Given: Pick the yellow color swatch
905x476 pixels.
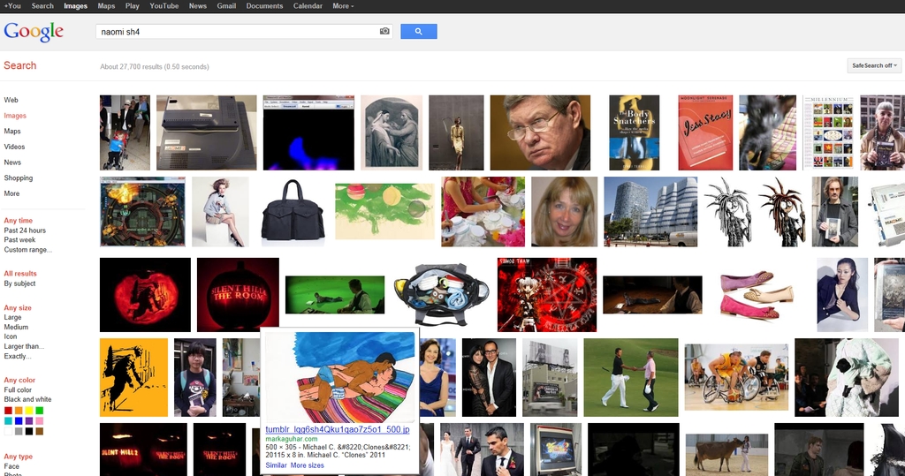Looking at the screenshot, I should 29,411.
